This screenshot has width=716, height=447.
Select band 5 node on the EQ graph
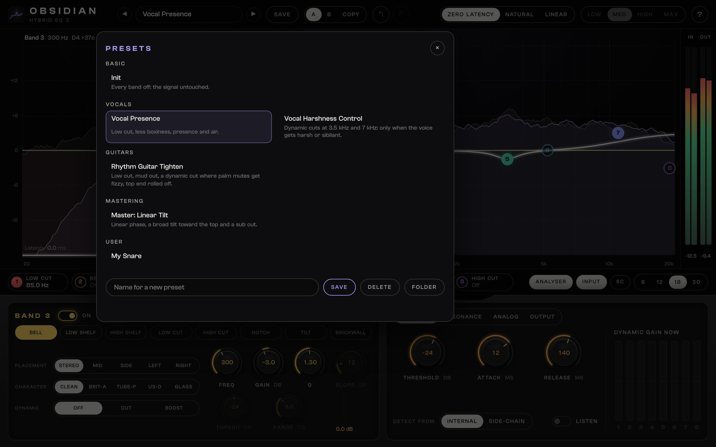click(x=507, y=159)
